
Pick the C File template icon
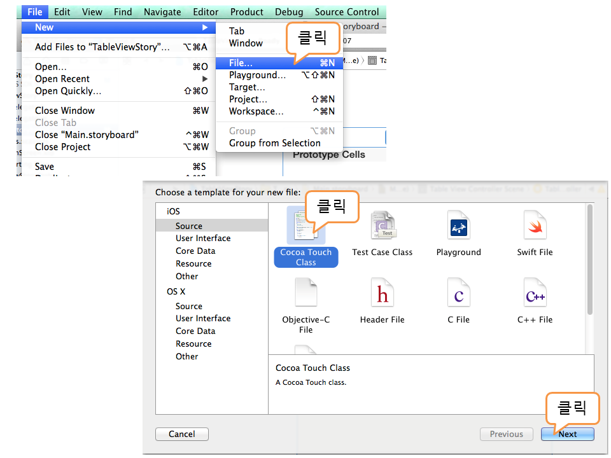coord(459,295)
